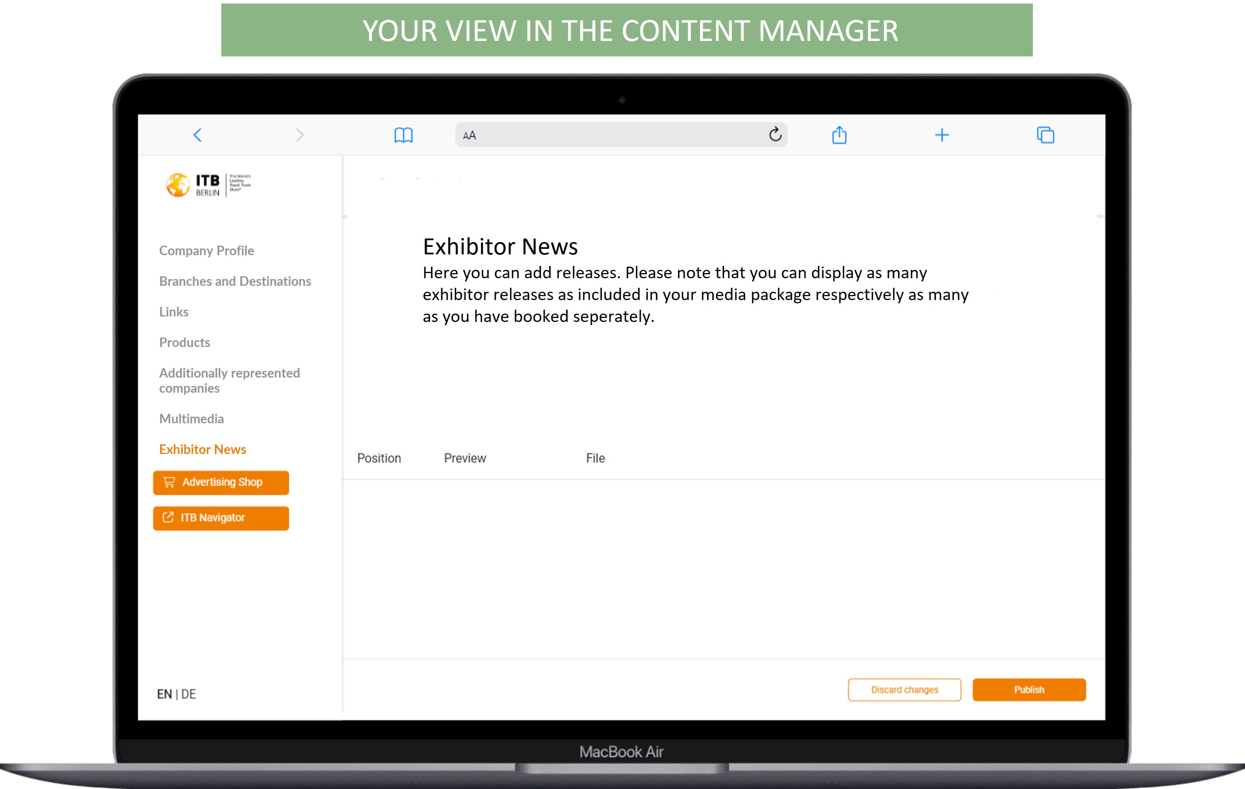
Task: Click the browser back arrow
Action: tap(197, 135)
